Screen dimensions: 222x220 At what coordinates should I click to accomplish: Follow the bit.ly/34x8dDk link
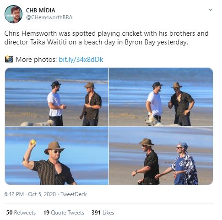[81, 60]
